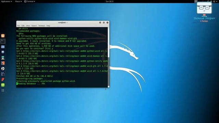Minimize the root@kali terminal window
Screen dimensions: 219x123
[x=100, y=23]
